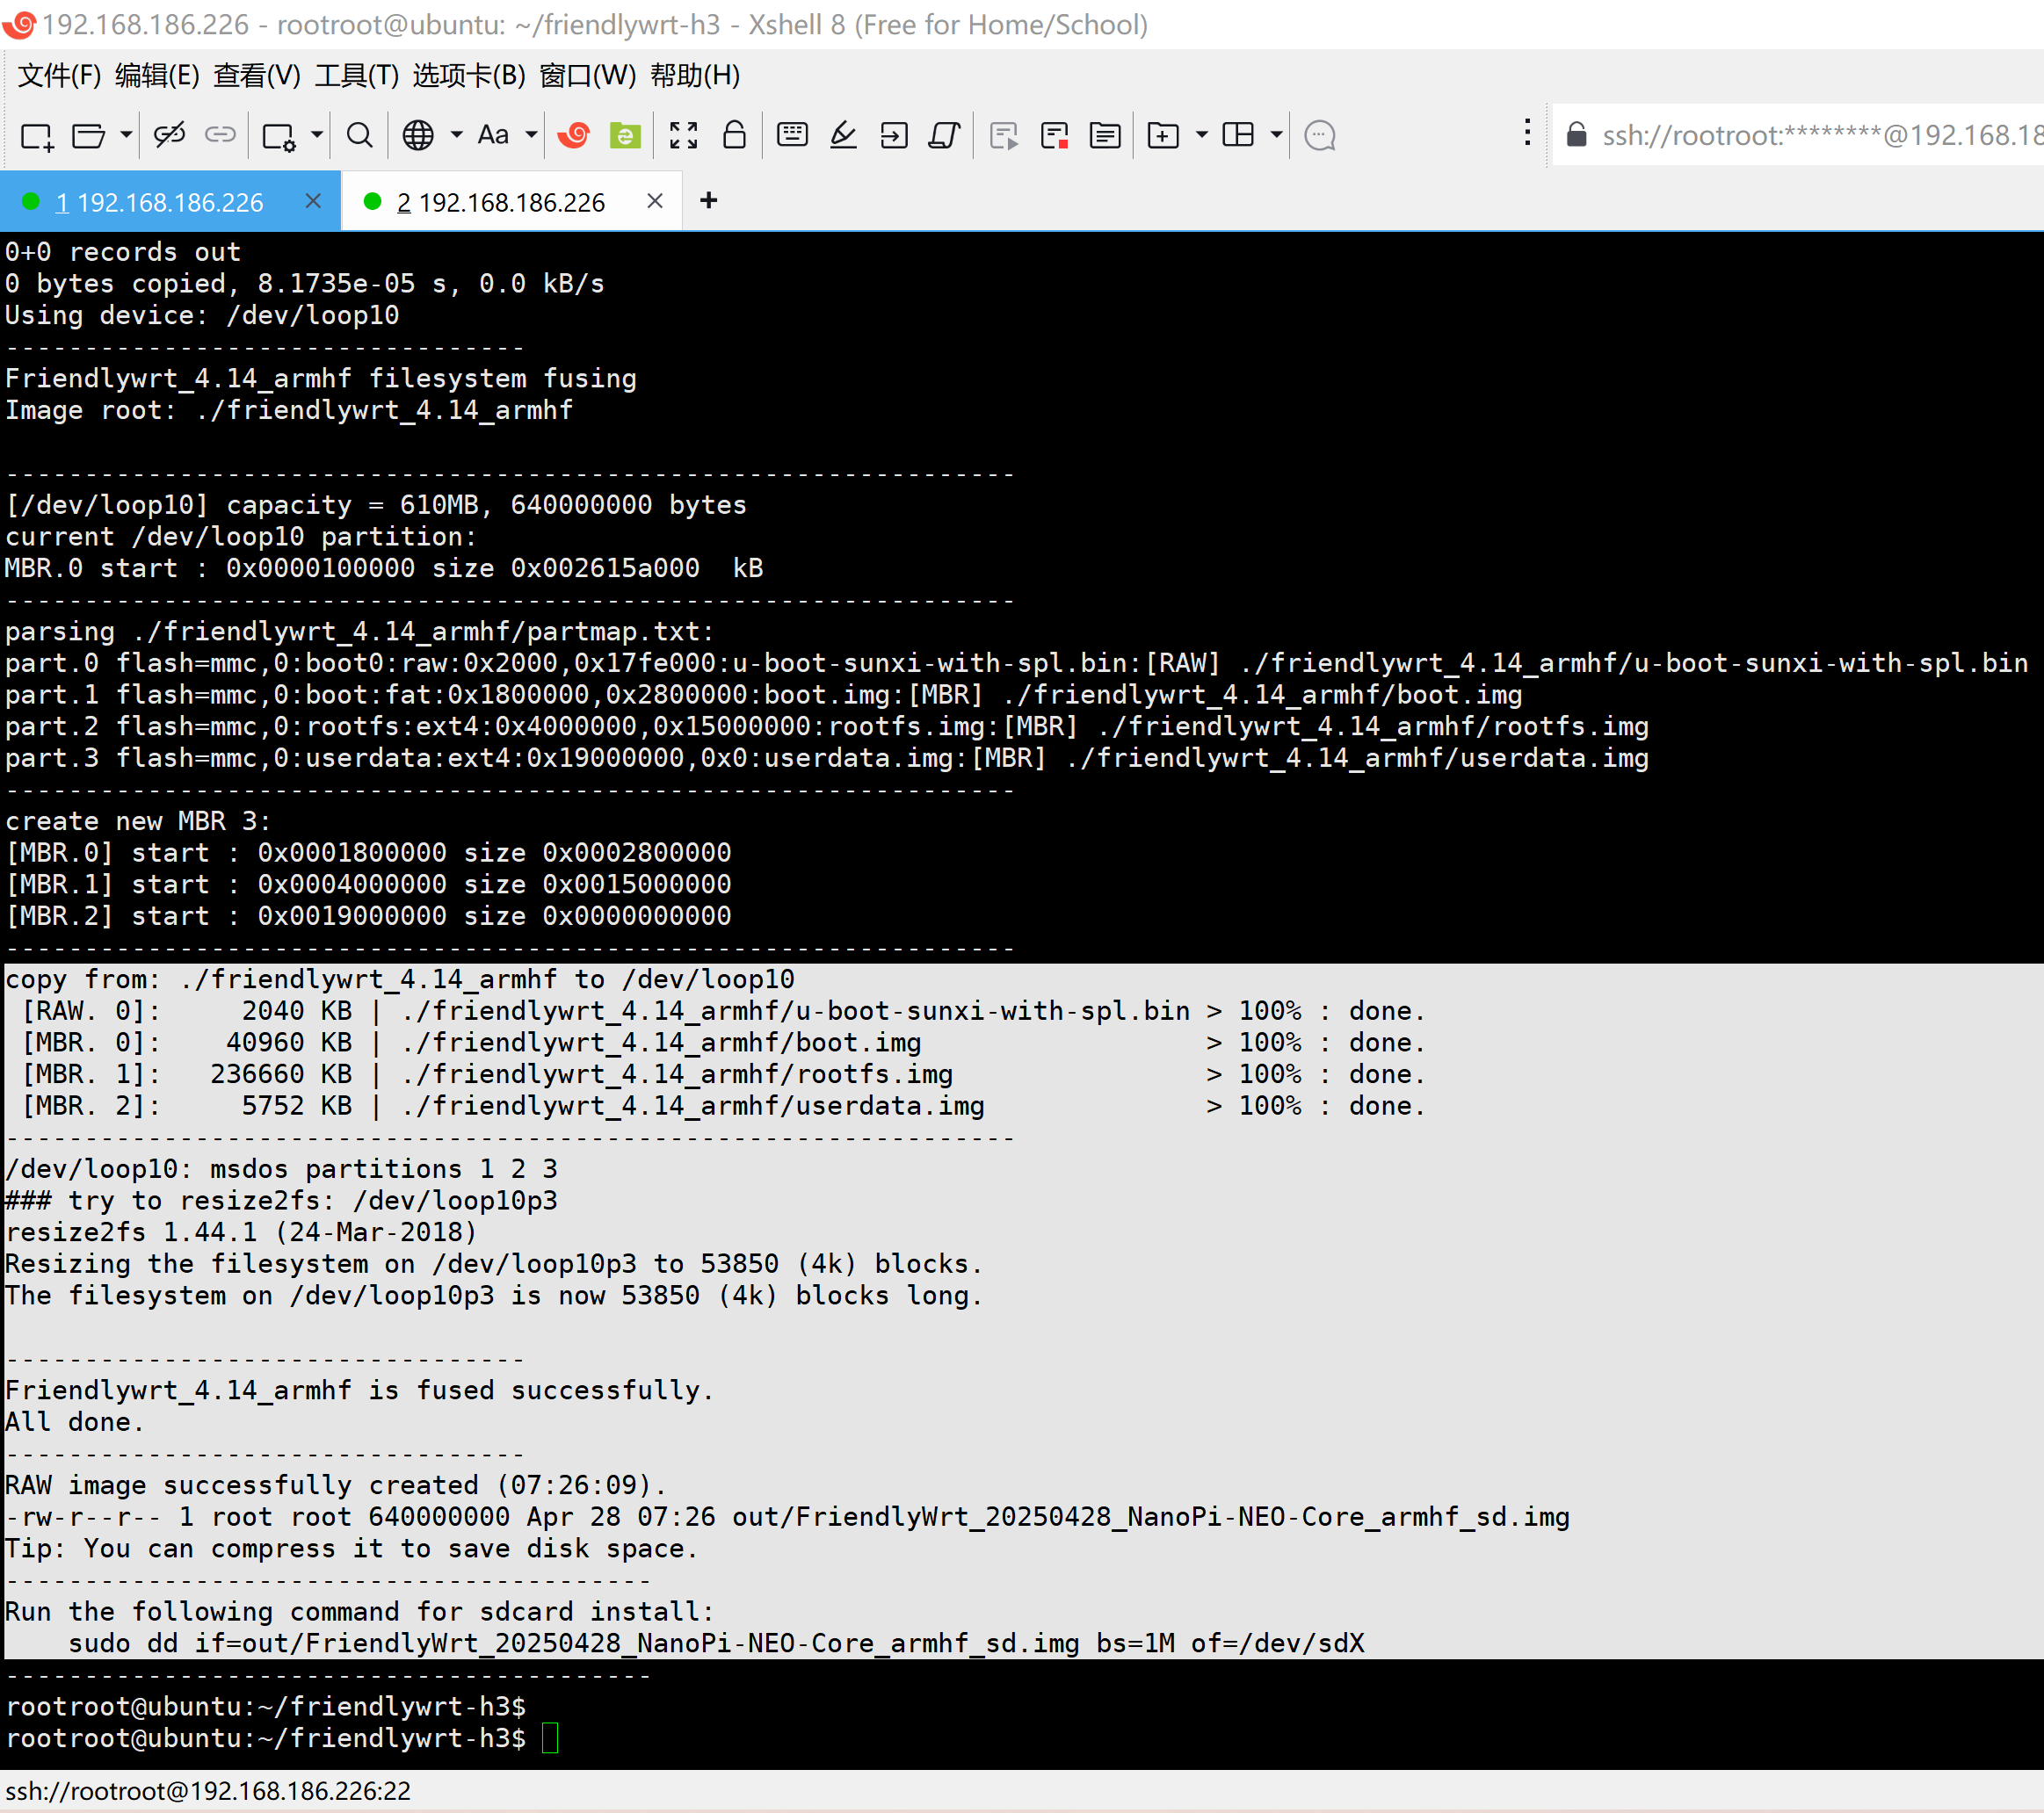Open the chat bubble icon
This screenshot has width=2044, height=1813.
click(x=1320, y=135)
